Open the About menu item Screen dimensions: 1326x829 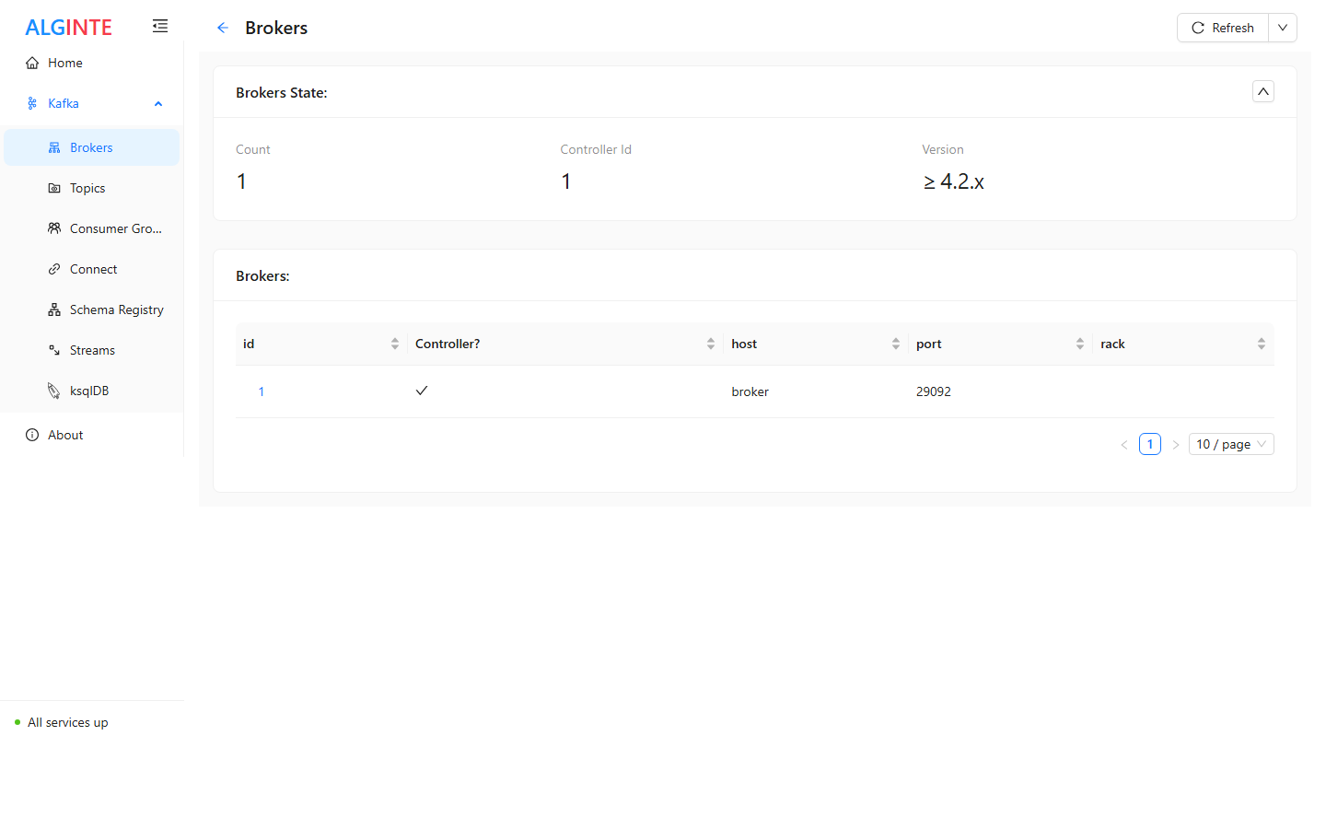coord(92,435)
